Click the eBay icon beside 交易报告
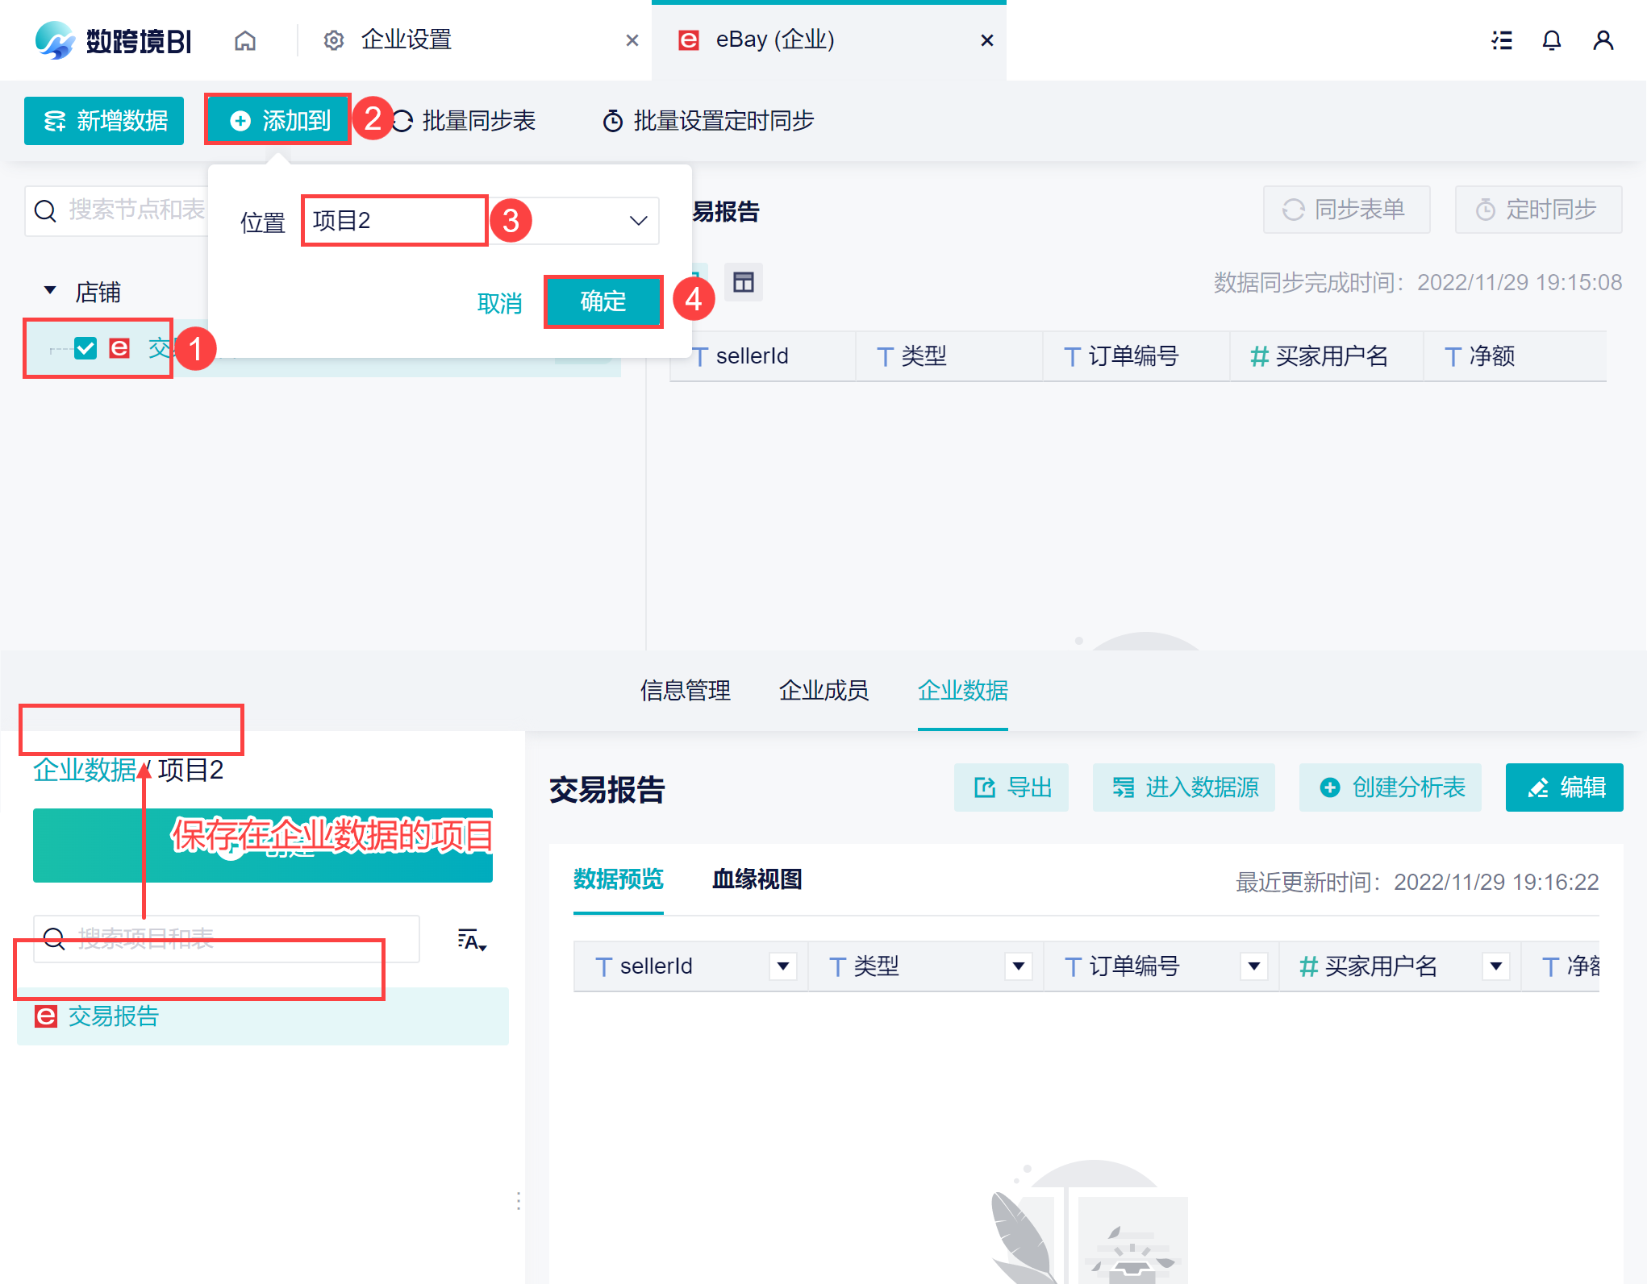Image resolution: width=1647 pixels, height=1284 pixels. 46,1016
